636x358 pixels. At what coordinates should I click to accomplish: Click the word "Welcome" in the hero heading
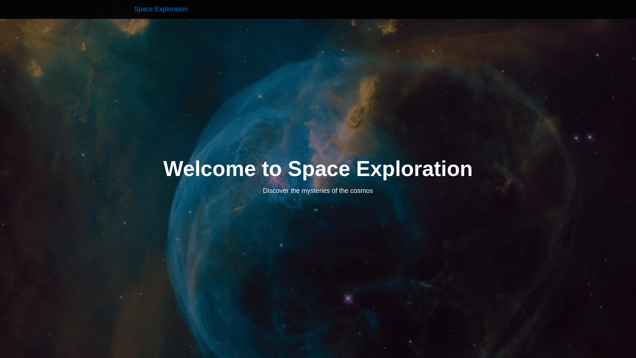coord(209,169)
